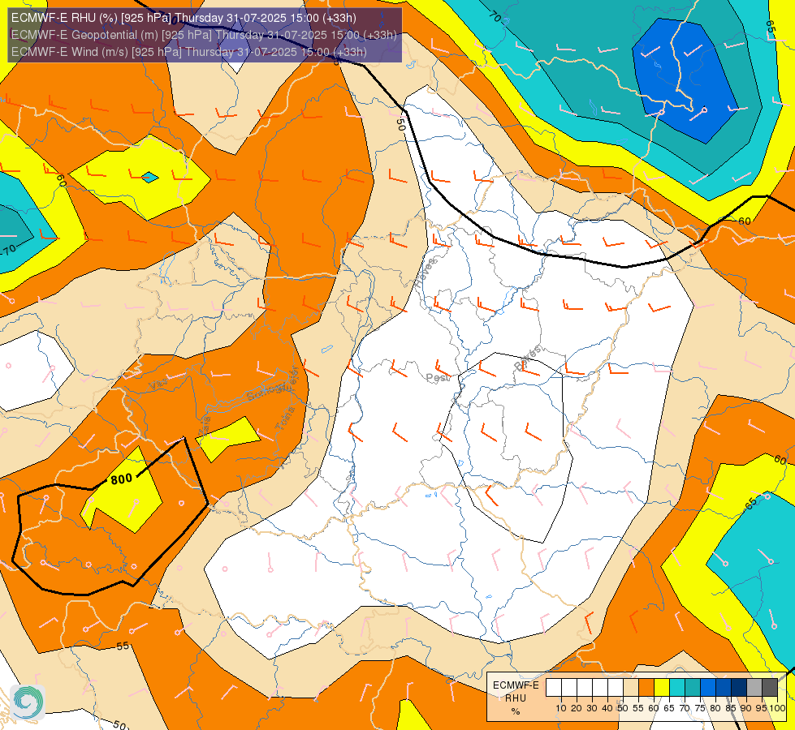Screen dimensions: 795x730
Task: Click the legend value 20
Action: click(577, 708)
